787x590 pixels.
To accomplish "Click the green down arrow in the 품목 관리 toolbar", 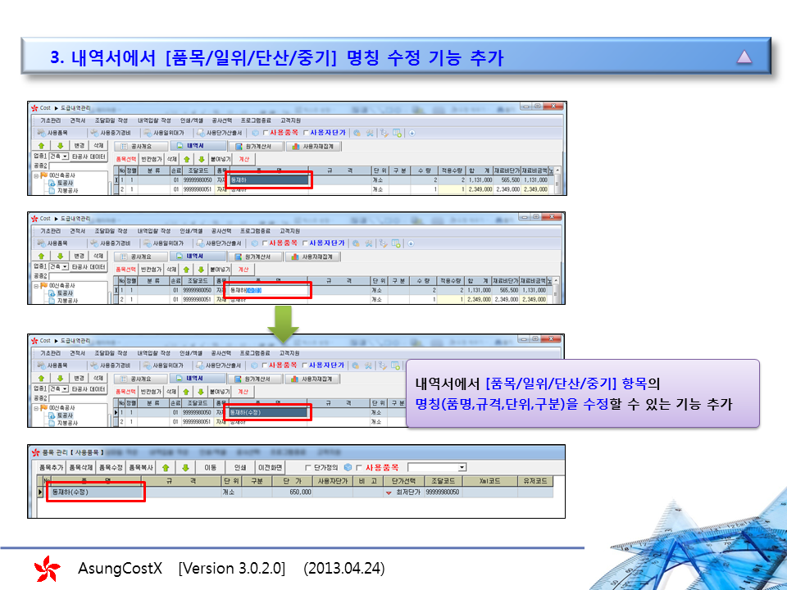I will 184,466.
